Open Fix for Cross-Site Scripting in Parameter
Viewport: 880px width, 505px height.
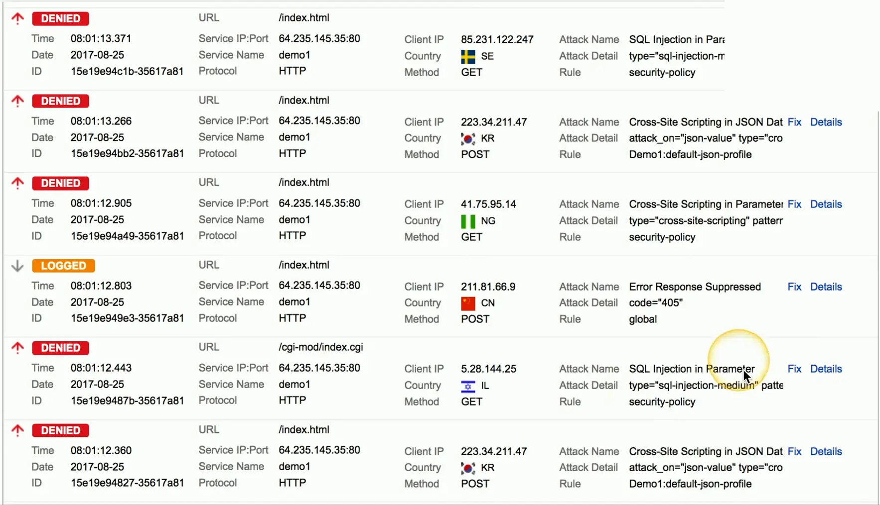coord(794,204)
